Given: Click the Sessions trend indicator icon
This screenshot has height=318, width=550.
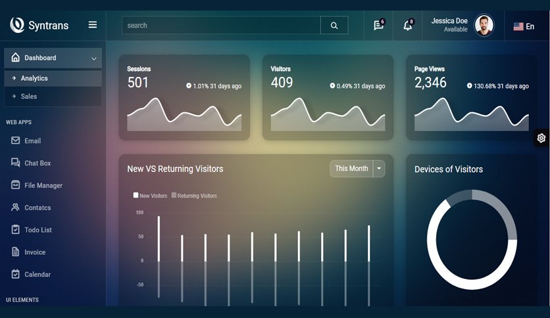Looking at the screenshot, I should [189, 85].
